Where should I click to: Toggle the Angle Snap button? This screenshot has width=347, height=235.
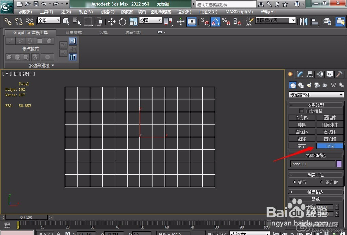[x=215, y=21]
